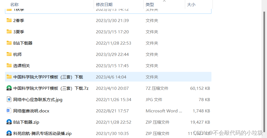The width and height of the screenshot is (267, 138).
Task: Click the size value 78 KB
Action: (x=204, y=100)
